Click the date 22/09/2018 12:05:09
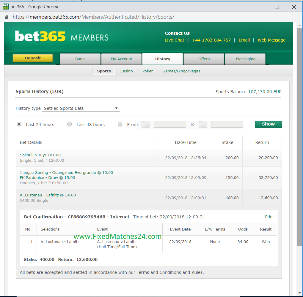 point(186,178)
